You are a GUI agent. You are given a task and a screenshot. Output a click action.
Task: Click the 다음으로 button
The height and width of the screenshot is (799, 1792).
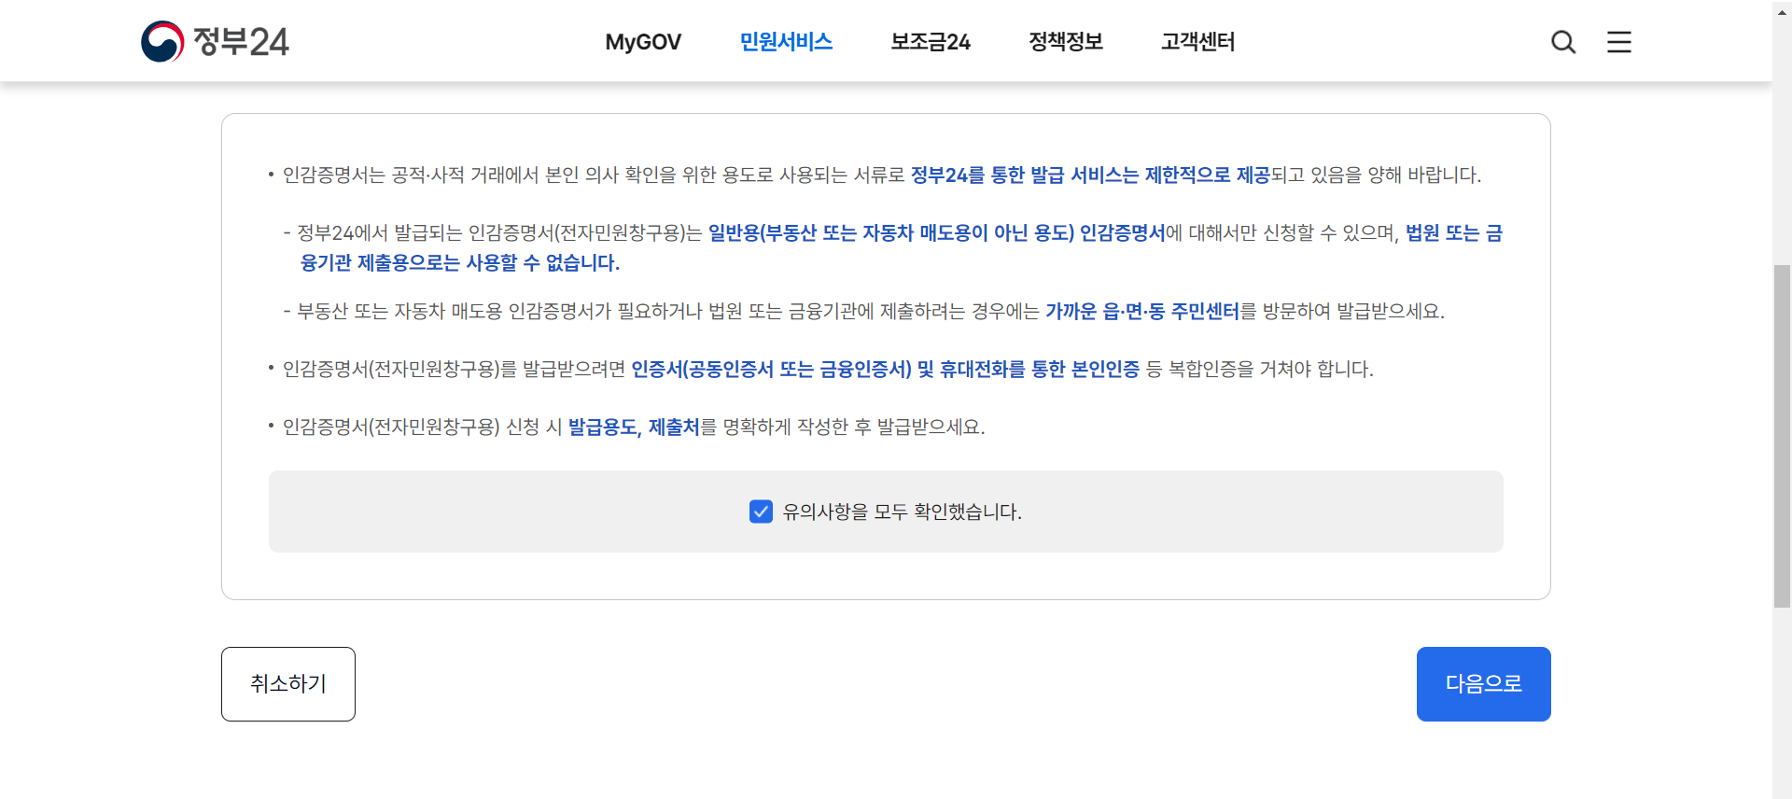(1484, 684)
